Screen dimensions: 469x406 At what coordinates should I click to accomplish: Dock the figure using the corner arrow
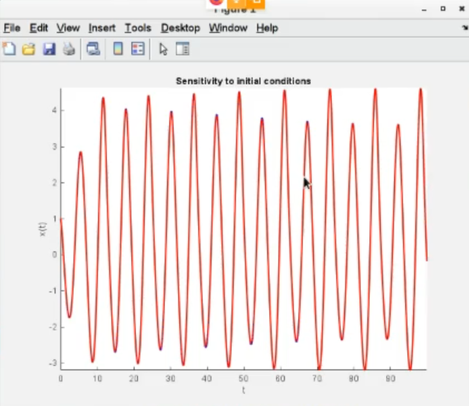464,27
